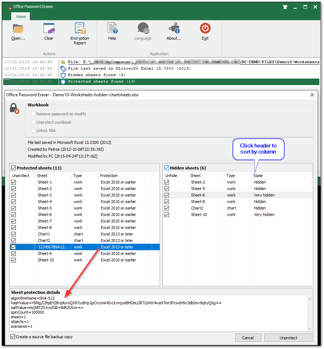The height and width of the screenshot is (349, 324).
Task: Close the Demo10 worksheets dialog
Action: coord(312,95)
